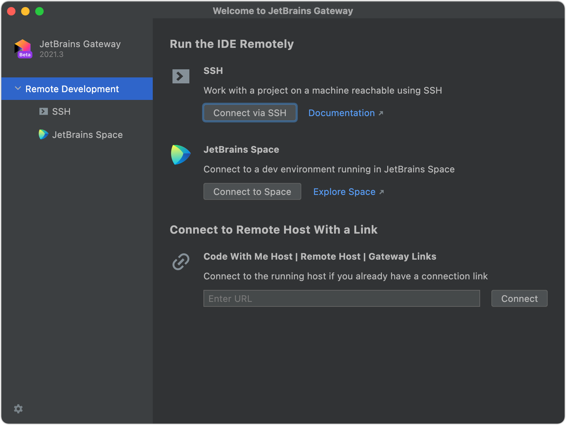Click Connect via SSH
The image size is (566, 425).
(250, 113)
